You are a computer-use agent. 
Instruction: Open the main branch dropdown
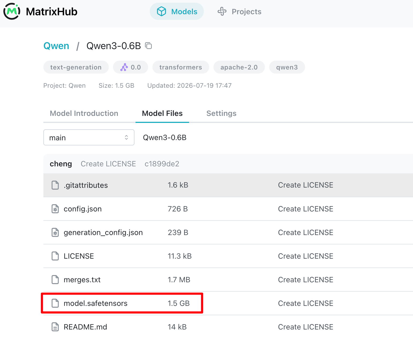pyautogui.click(x=89, y=137)
